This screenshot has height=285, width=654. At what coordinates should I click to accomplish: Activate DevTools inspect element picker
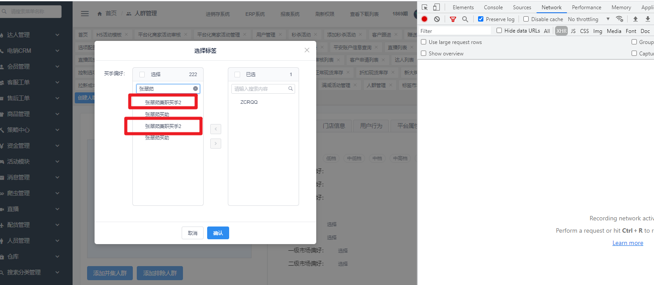coord(424,7)
